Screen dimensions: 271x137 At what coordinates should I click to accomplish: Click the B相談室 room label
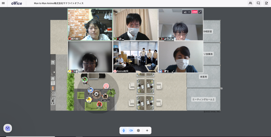[208, 31]
